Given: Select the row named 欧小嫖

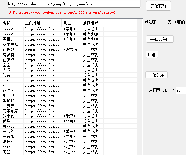Looking at the screenshot, I should pos(69,116).
